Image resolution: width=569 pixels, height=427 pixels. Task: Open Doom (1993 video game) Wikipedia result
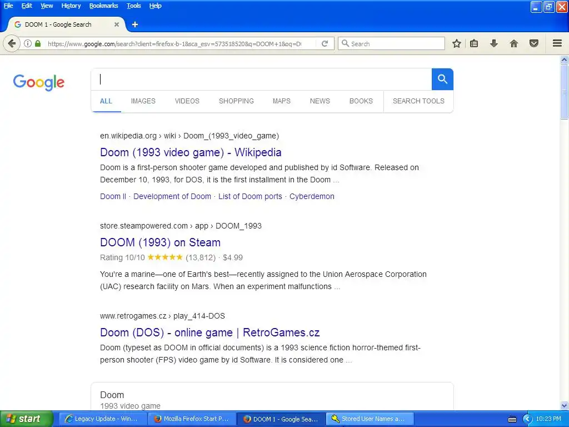191,152
